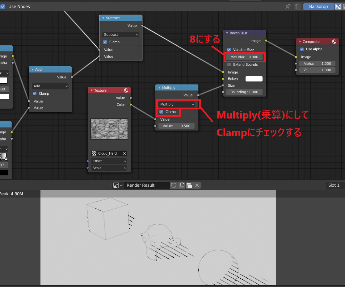Screen dimensions: 345x287
Task: Click the Subtract node Value output socket
Action: [142, 26]
